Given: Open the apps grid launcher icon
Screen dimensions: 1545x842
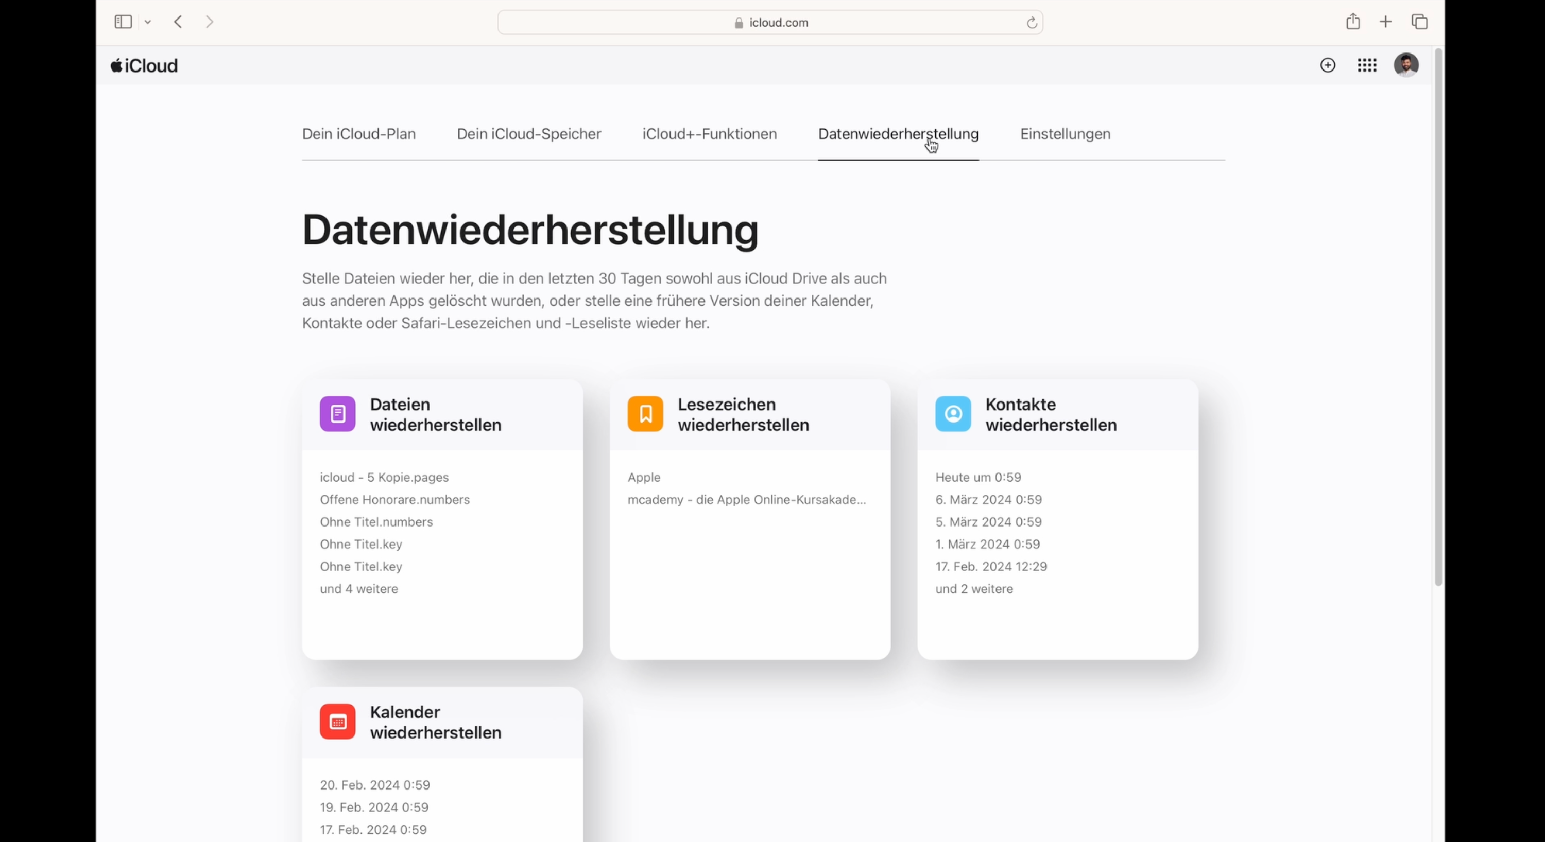Looking at the screenshot, I should point(1367,65).
